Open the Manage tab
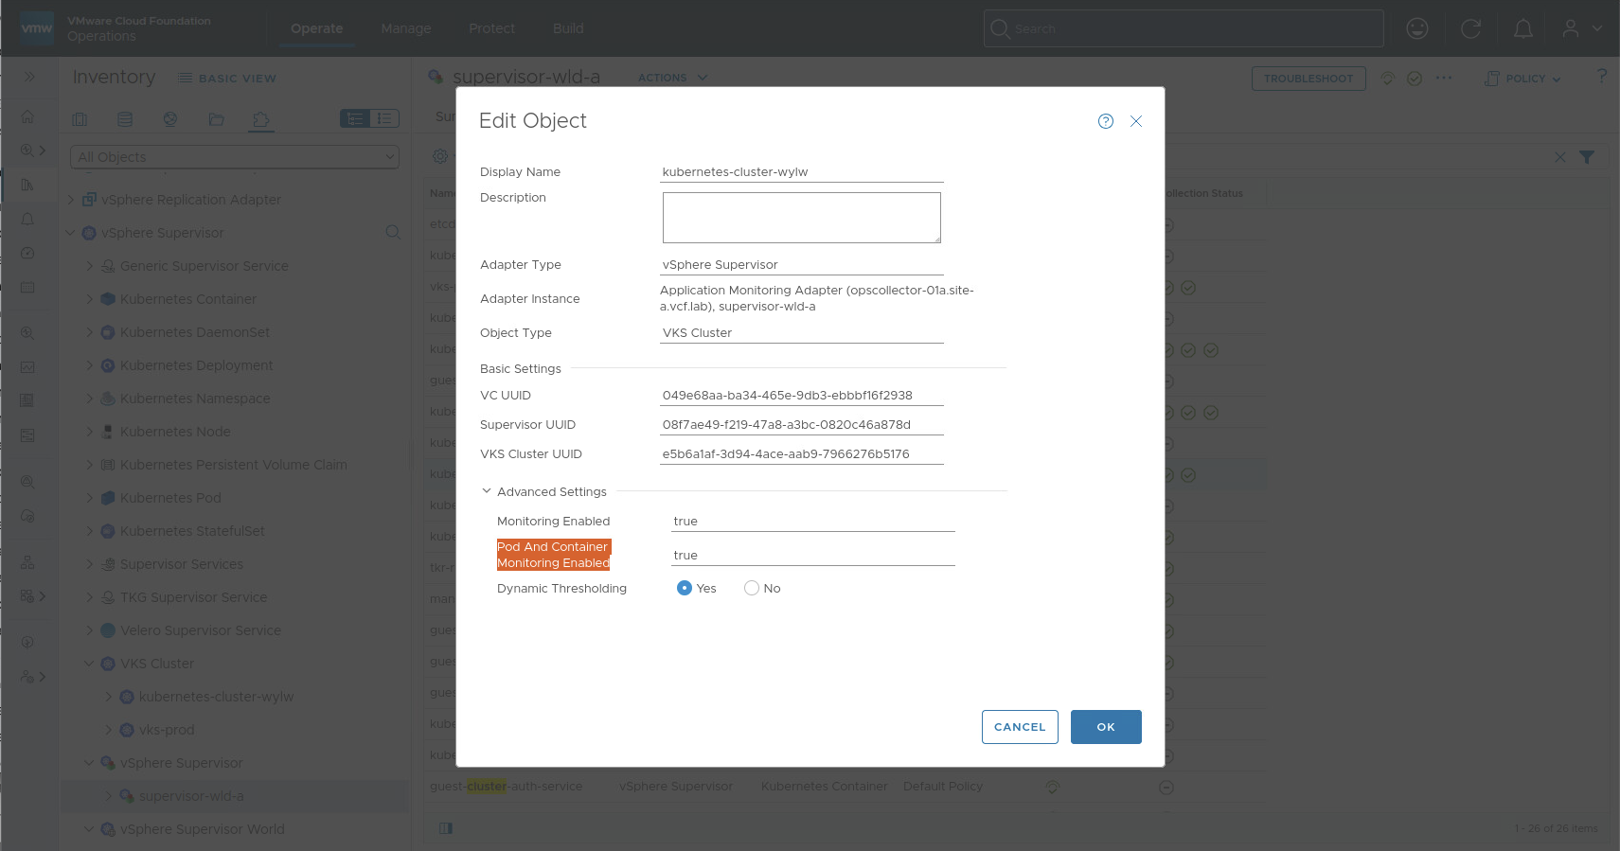 406,28
